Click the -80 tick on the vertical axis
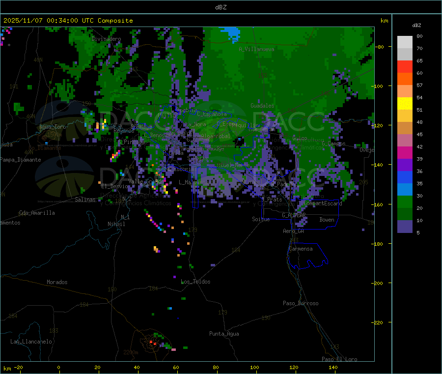The image size is (442, 374). (380, 47)
